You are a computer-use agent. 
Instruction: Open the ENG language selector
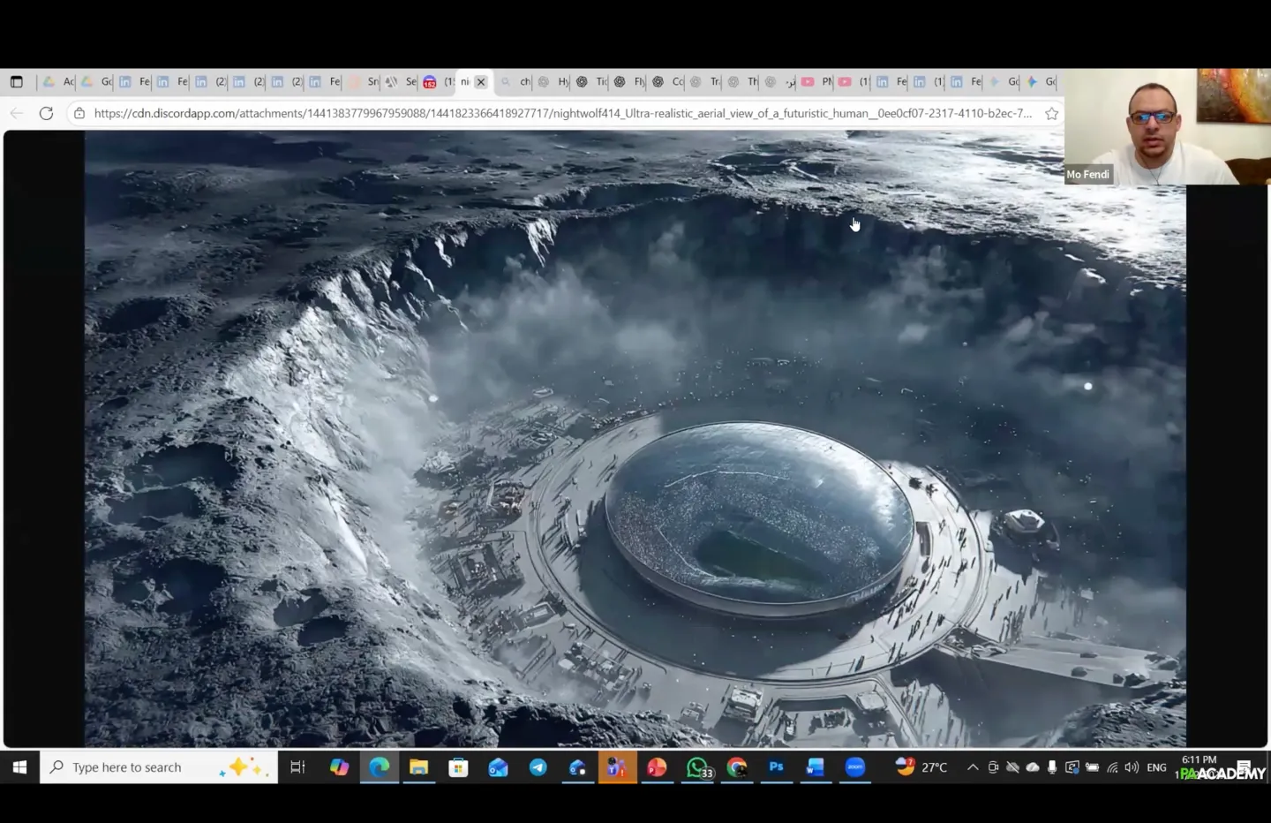coord(1156,767)
